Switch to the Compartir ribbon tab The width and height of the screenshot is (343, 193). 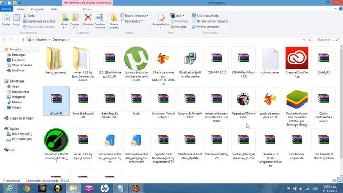[38, 9]
